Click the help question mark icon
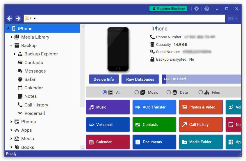The width and height of the screenshot is (246, 161). click(207, 9)
